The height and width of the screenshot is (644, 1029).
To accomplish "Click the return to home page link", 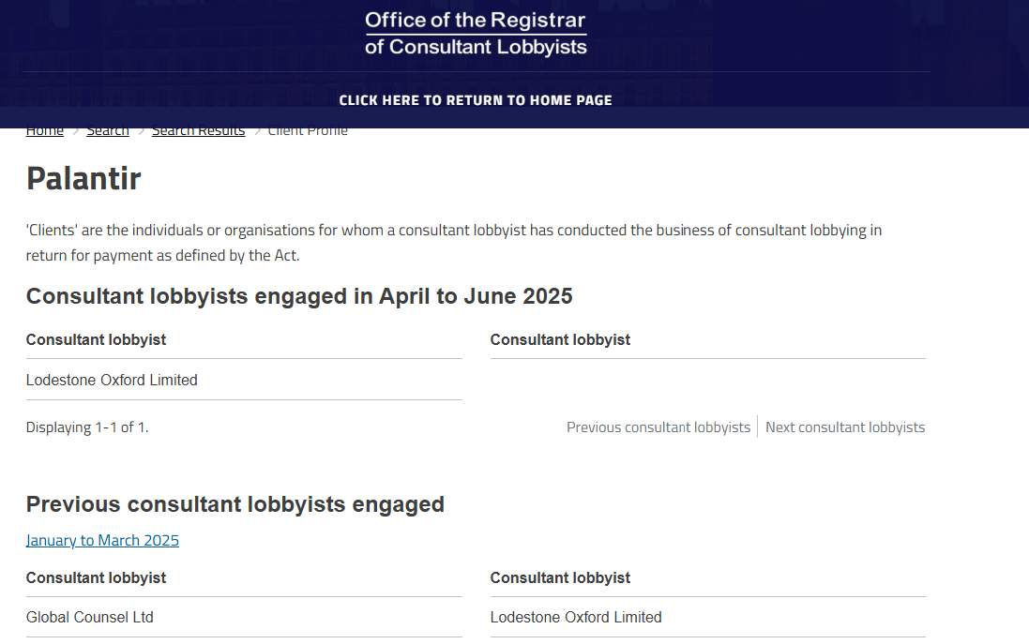I will (476, 100).
